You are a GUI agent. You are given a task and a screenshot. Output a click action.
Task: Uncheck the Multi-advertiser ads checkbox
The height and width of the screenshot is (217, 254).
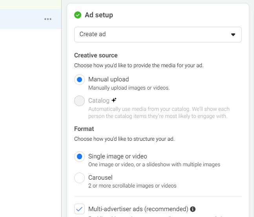click(79, 209)
